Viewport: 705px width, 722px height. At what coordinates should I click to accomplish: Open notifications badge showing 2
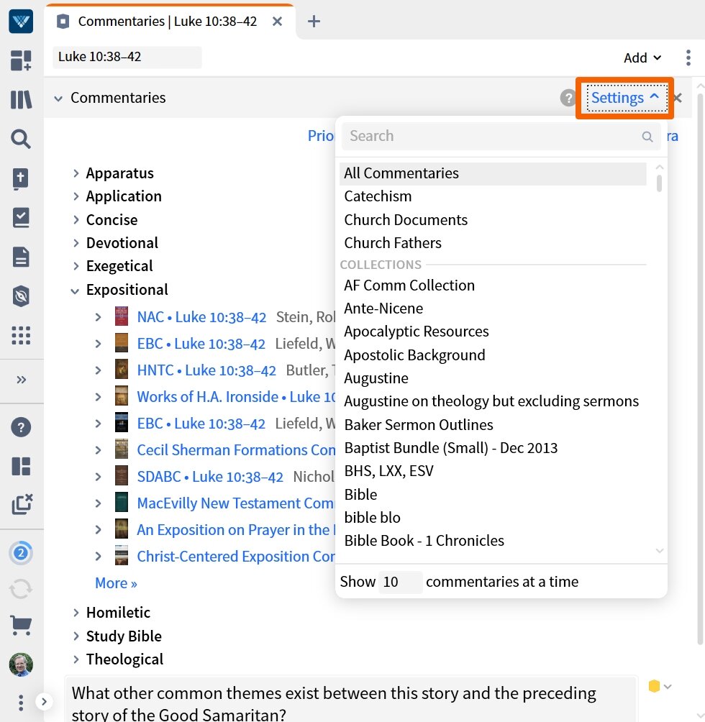coord(21,552)
